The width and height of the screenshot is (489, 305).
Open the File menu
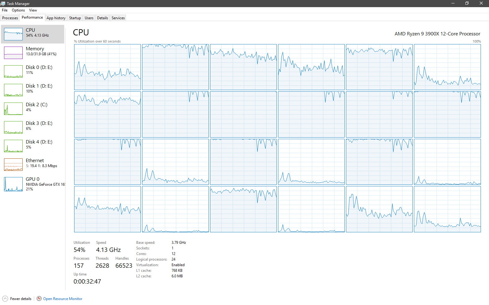point(5,10)
